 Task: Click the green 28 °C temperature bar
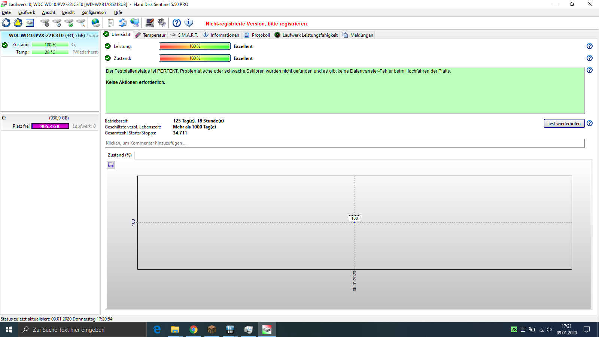50,52
